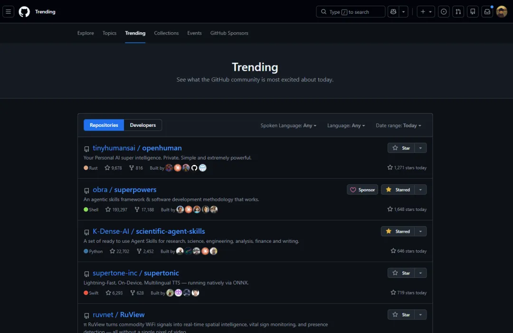This screenshot has width=513, height=333.
Task: Click the repo icon beside tinyhumansai / openhuman
Action: [87, 149]
